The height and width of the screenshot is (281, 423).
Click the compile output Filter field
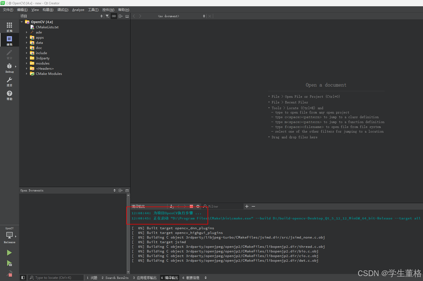coord(223,206)
